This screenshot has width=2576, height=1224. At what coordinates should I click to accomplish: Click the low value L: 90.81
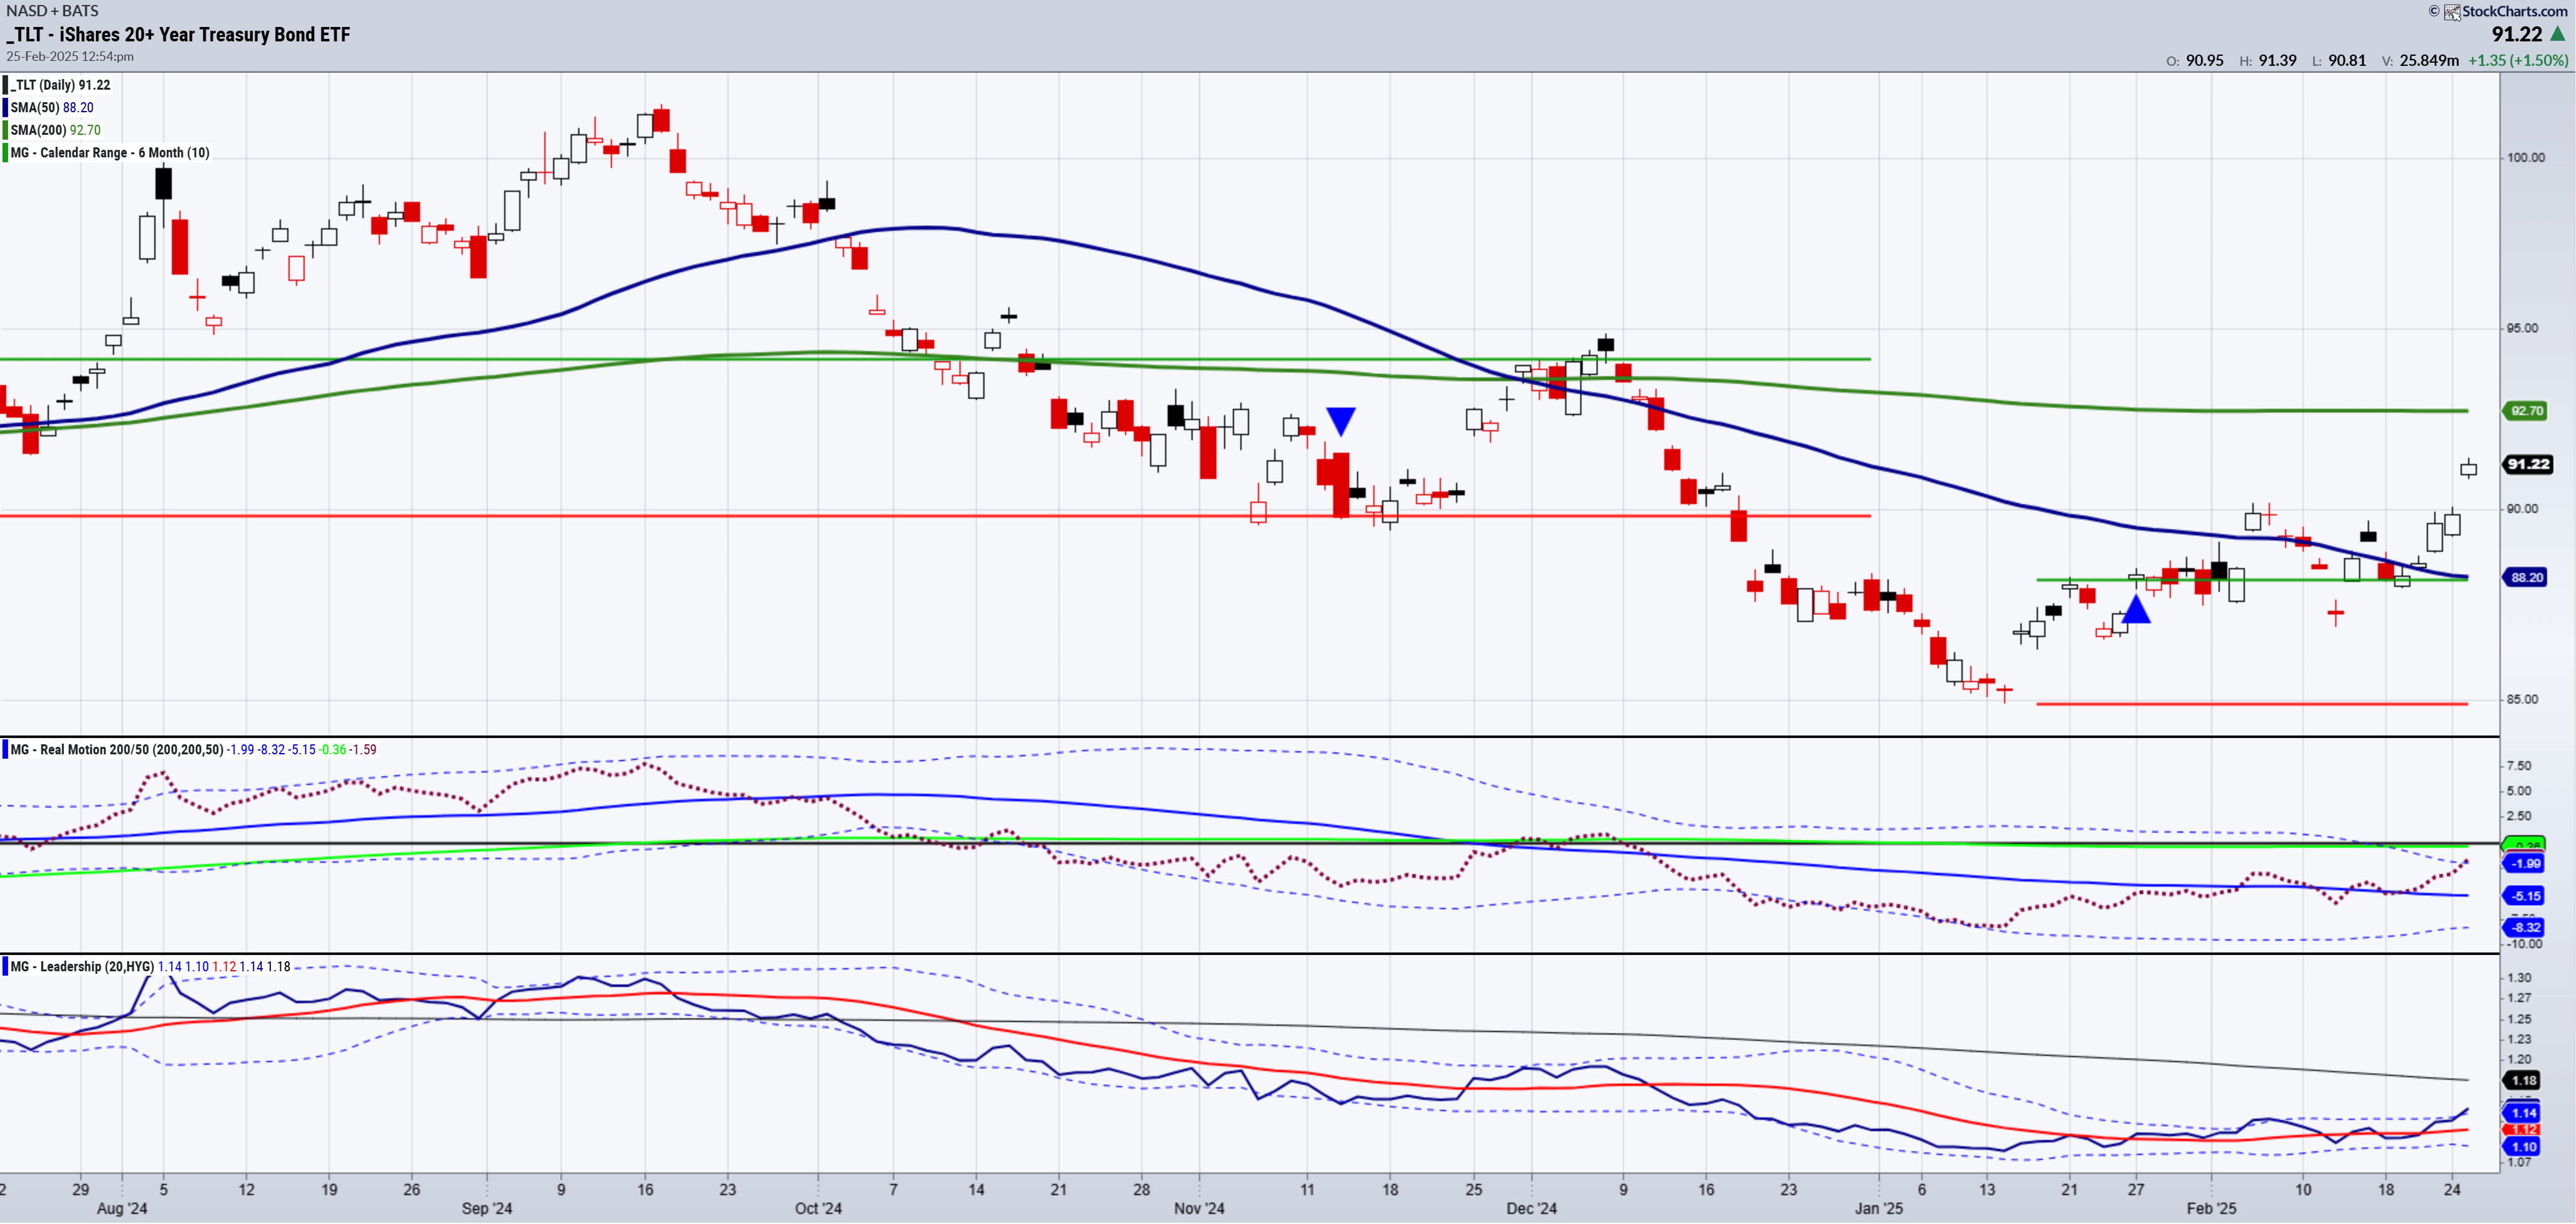tap(2339, 60)
